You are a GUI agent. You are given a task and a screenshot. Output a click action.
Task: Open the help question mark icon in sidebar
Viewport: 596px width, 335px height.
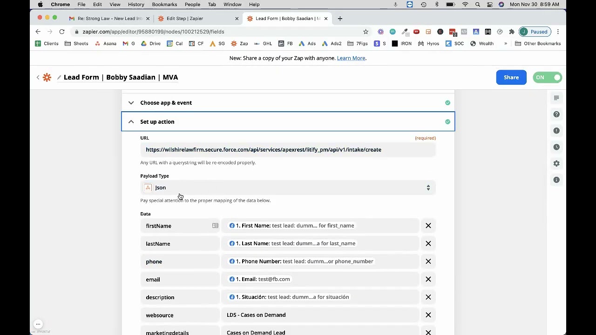[x=556, y=114]
